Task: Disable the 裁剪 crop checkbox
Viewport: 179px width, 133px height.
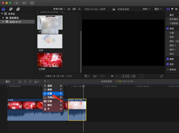Action: click(168, 59)
